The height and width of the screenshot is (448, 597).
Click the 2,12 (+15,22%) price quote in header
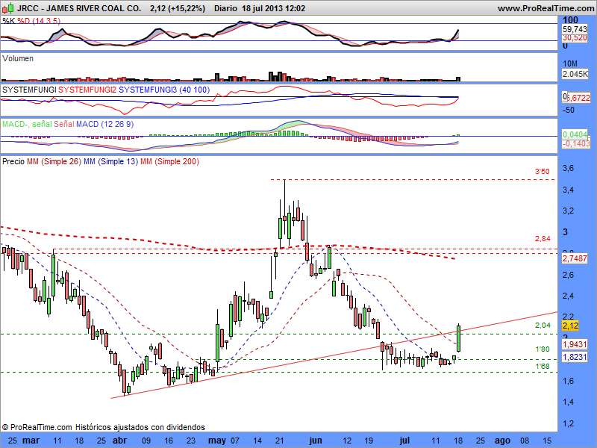click(178, 8)
